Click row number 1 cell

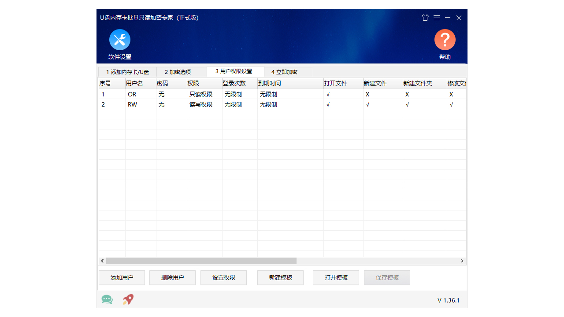tap(112, 94)
